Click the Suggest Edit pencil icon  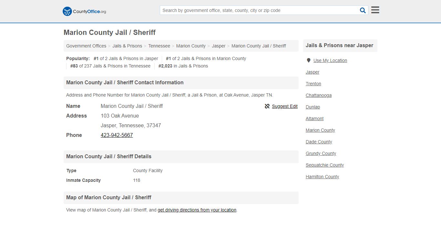click(267, 106)
